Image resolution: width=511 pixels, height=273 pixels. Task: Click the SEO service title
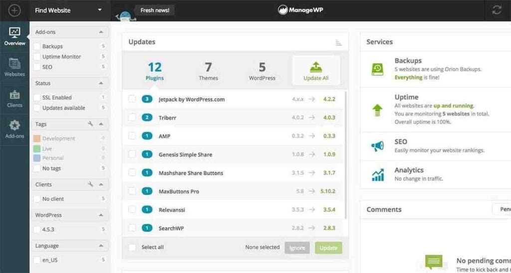401,142
